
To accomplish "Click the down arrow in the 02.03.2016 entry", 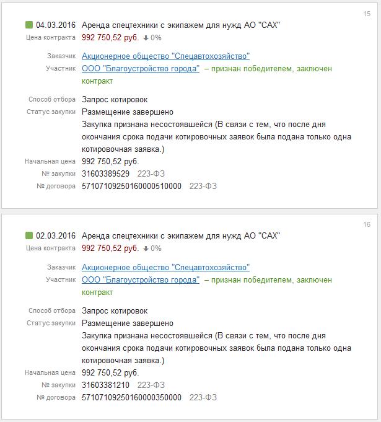I will (146, 248).
